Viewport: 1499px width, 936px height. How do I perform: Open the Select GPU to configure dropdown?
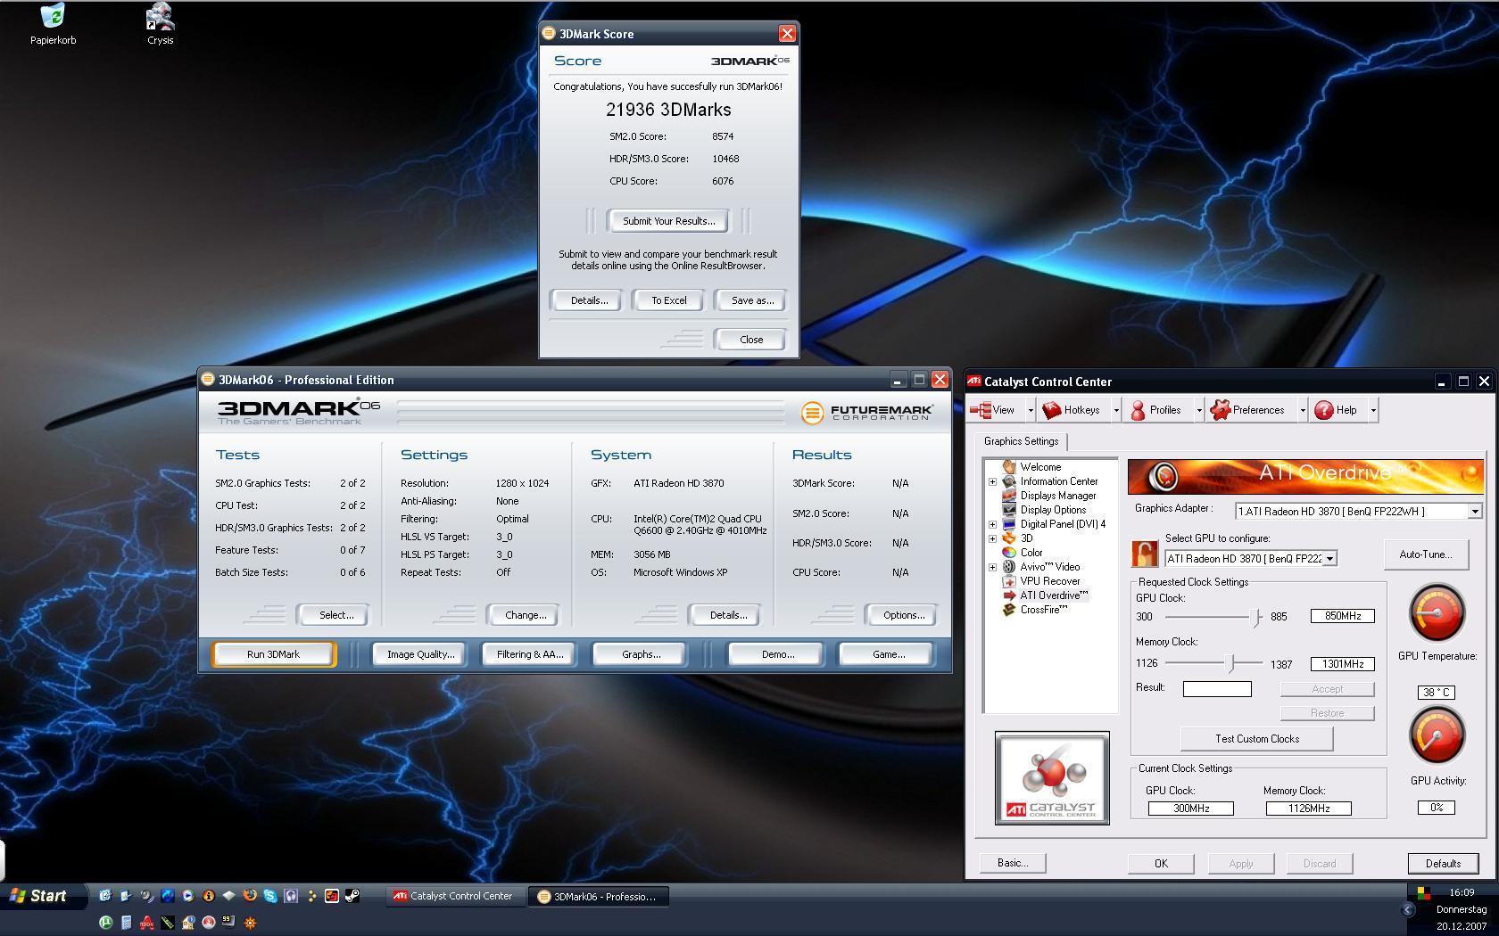tap(1329, 559)
